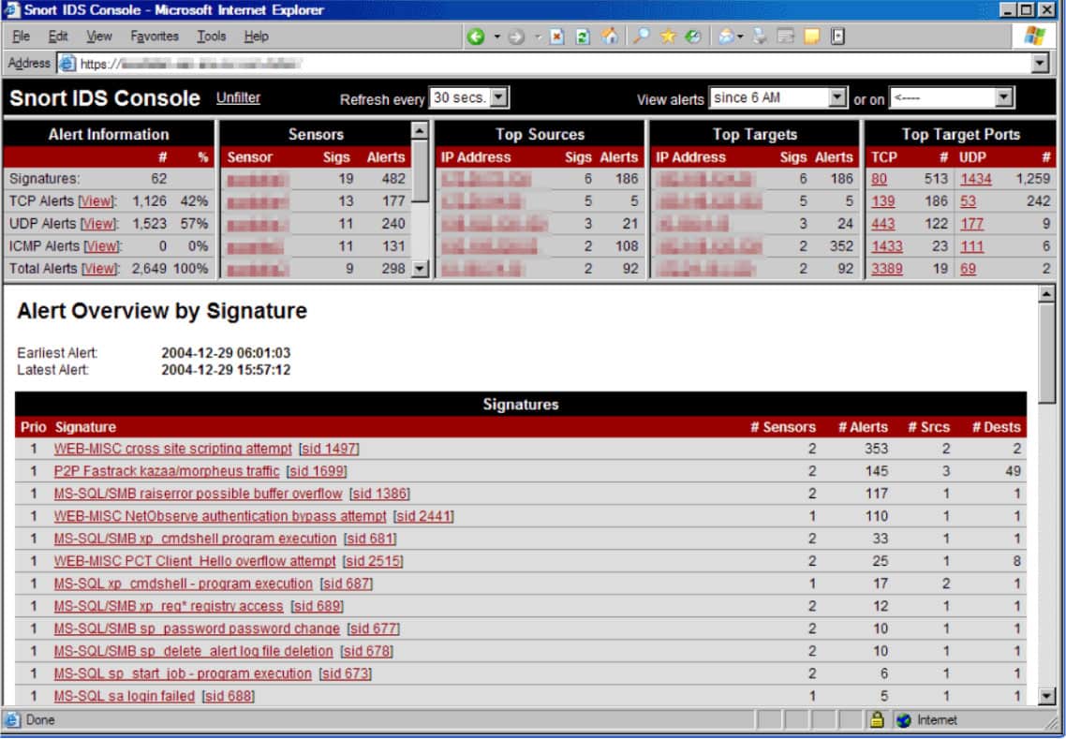Viewport: 1066px width, 739px height.
Task: Click UDP port 177 link
Action: coord(972,224)
